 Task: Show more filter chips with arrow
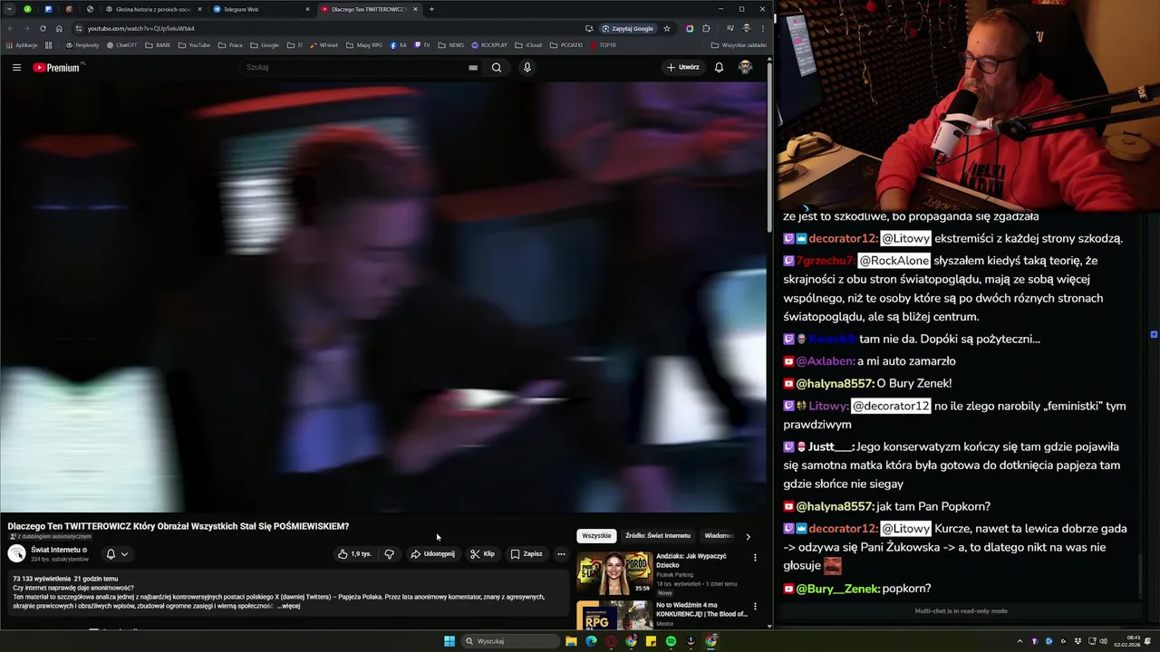point(748,536)
